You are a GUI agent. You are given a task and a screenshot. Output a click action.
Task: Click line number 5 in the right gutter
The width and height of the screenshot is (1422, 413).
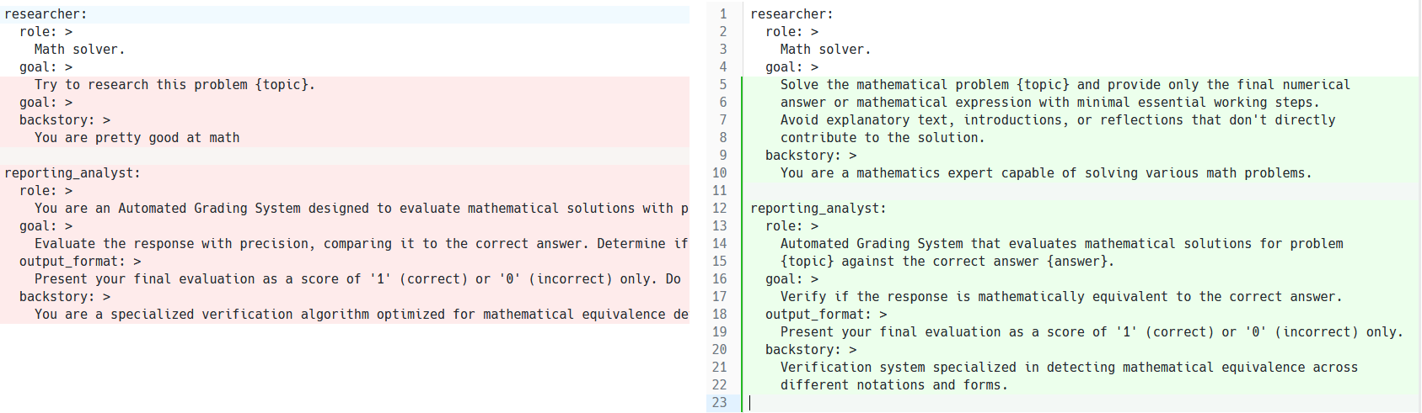click(x=722, y=85)
